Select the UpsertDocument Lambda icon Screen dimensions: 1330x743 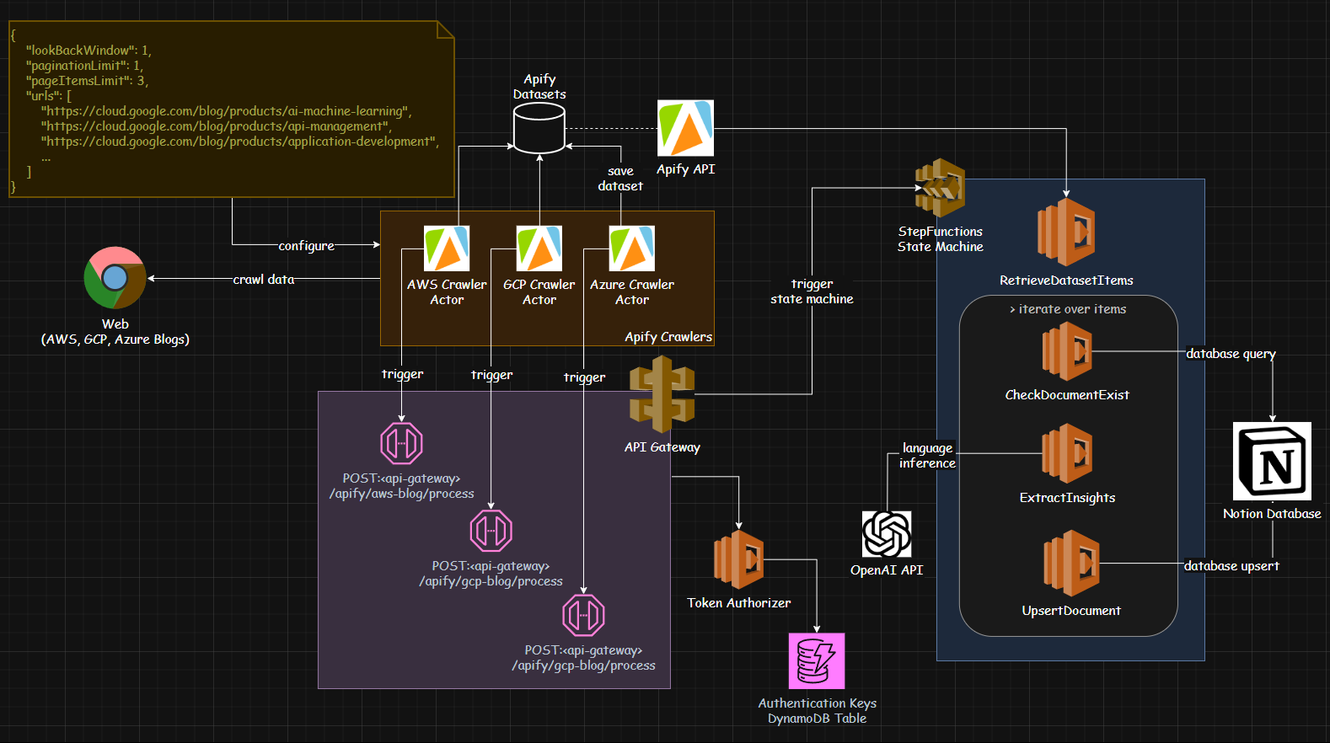click(x=1071, y=563)
